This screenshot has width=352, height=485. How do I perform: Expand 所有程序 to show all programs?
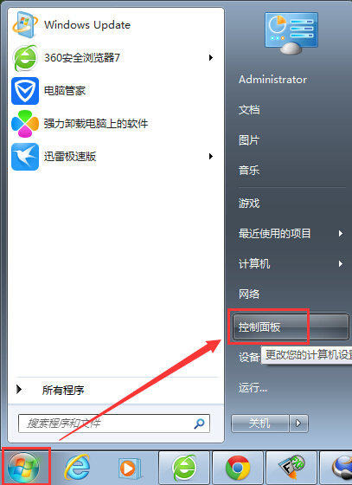(x=50, y=390)
